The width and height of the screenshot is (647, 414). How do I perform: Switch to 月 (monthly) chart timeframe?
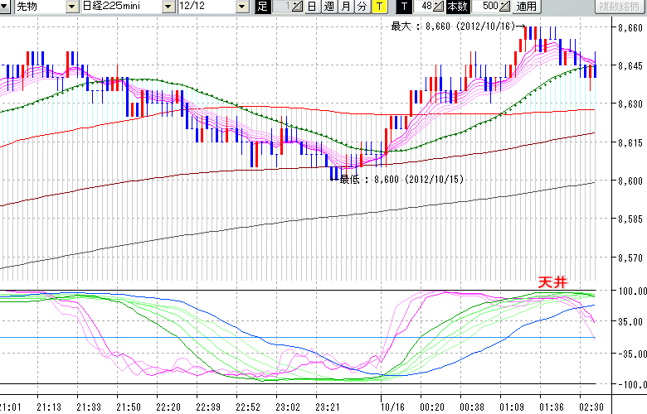pyautogui.click(x=345, y=7)
